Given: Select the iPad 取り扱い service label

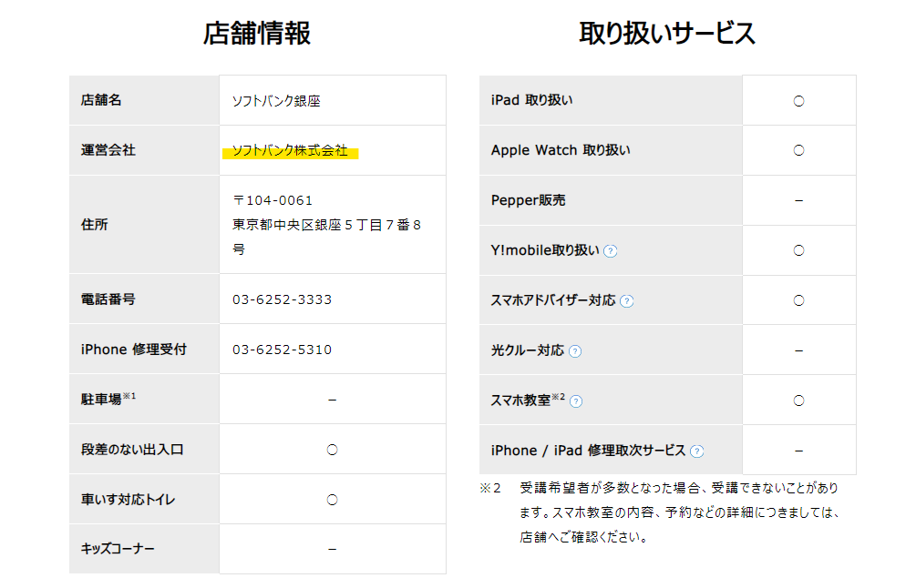Looking at the screenshot, I should click(531, 100).
